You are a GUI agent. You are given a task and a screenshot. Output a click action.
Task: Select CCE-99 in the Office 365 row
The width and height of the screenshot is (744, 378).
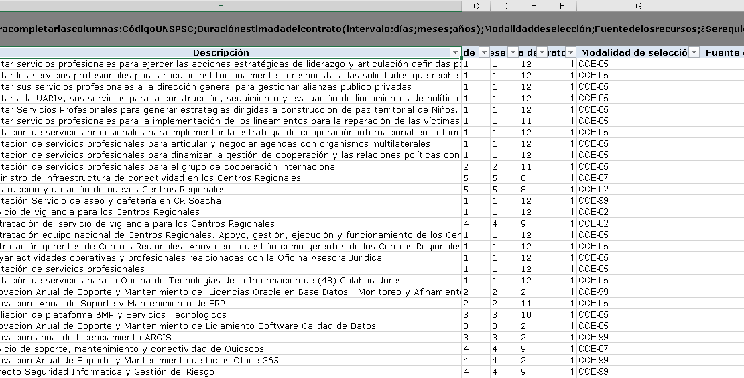point(638,360)
